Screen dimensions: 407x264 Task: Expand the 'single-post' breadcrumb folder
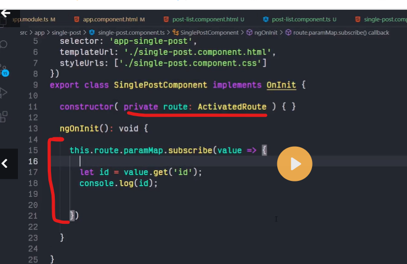point(65,33)
